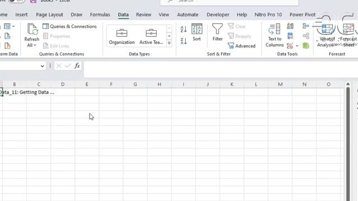This screenshot has width=358, height=201.
Task: Click the Manage Data Model icon
Action: [x=306, y=46]
